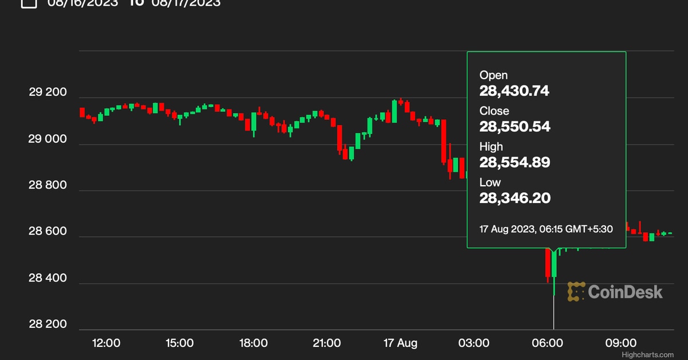This screenshot has height=360, width=688.
Task: Click the 06:00 x-axis time label
Action: coord(548,343)
